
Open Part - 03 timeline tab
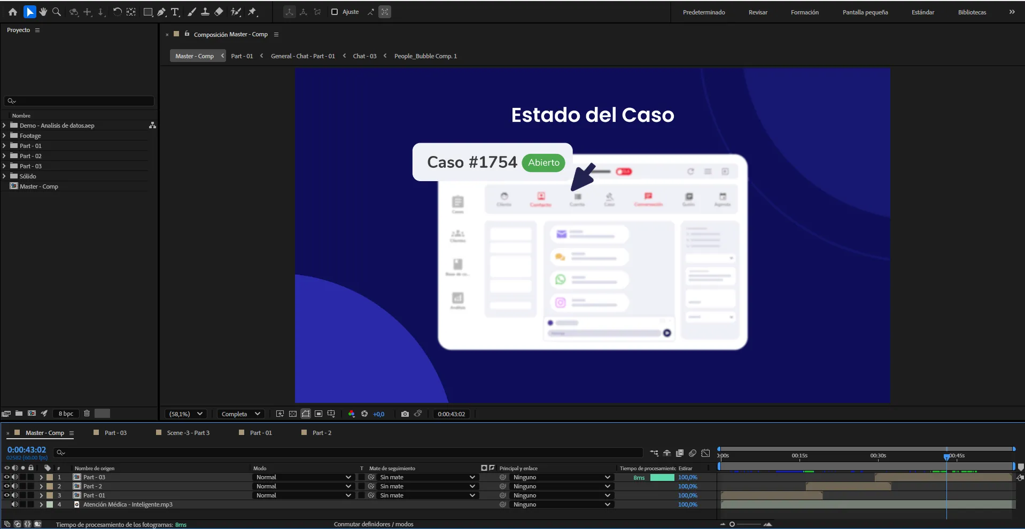115,433
